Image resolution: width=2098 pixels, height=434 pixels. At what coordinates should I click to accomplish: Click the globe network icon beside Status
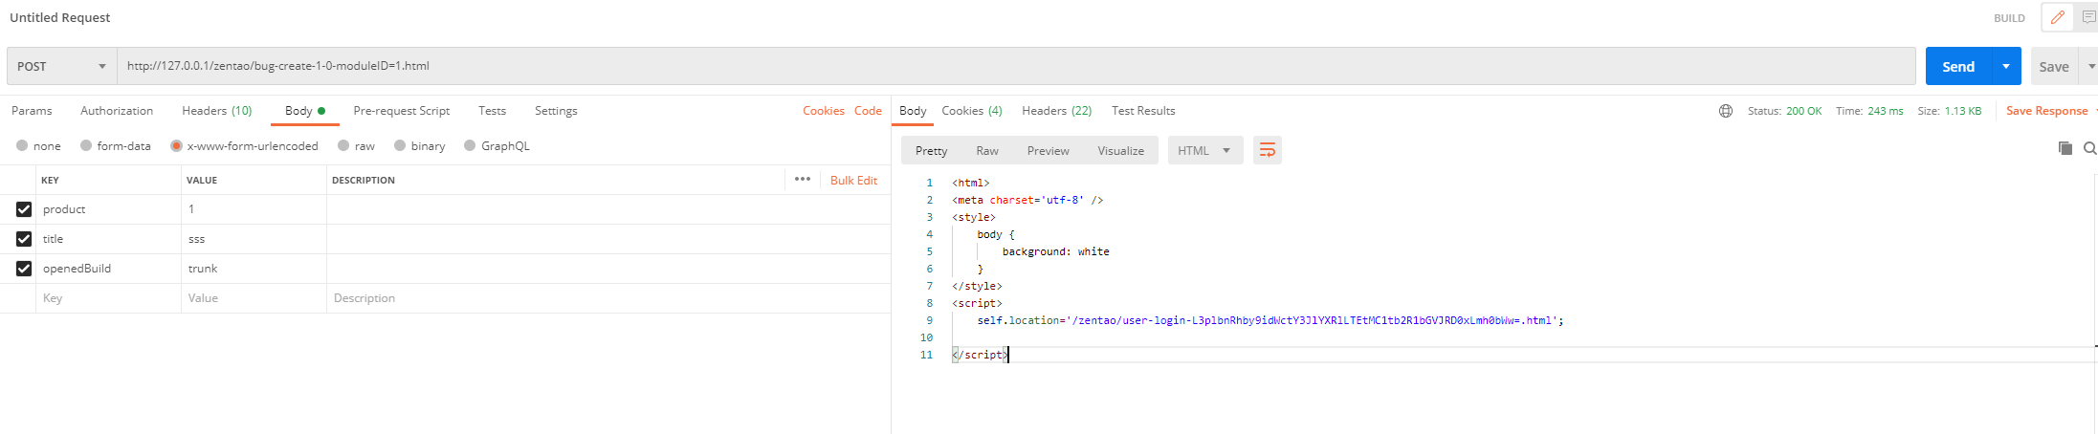1725,111
